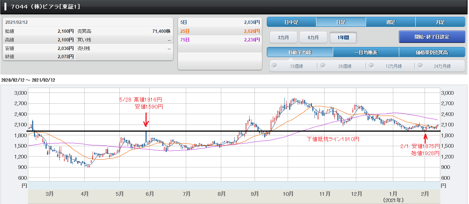Click the orange 25日 average row

click(219, 31)
